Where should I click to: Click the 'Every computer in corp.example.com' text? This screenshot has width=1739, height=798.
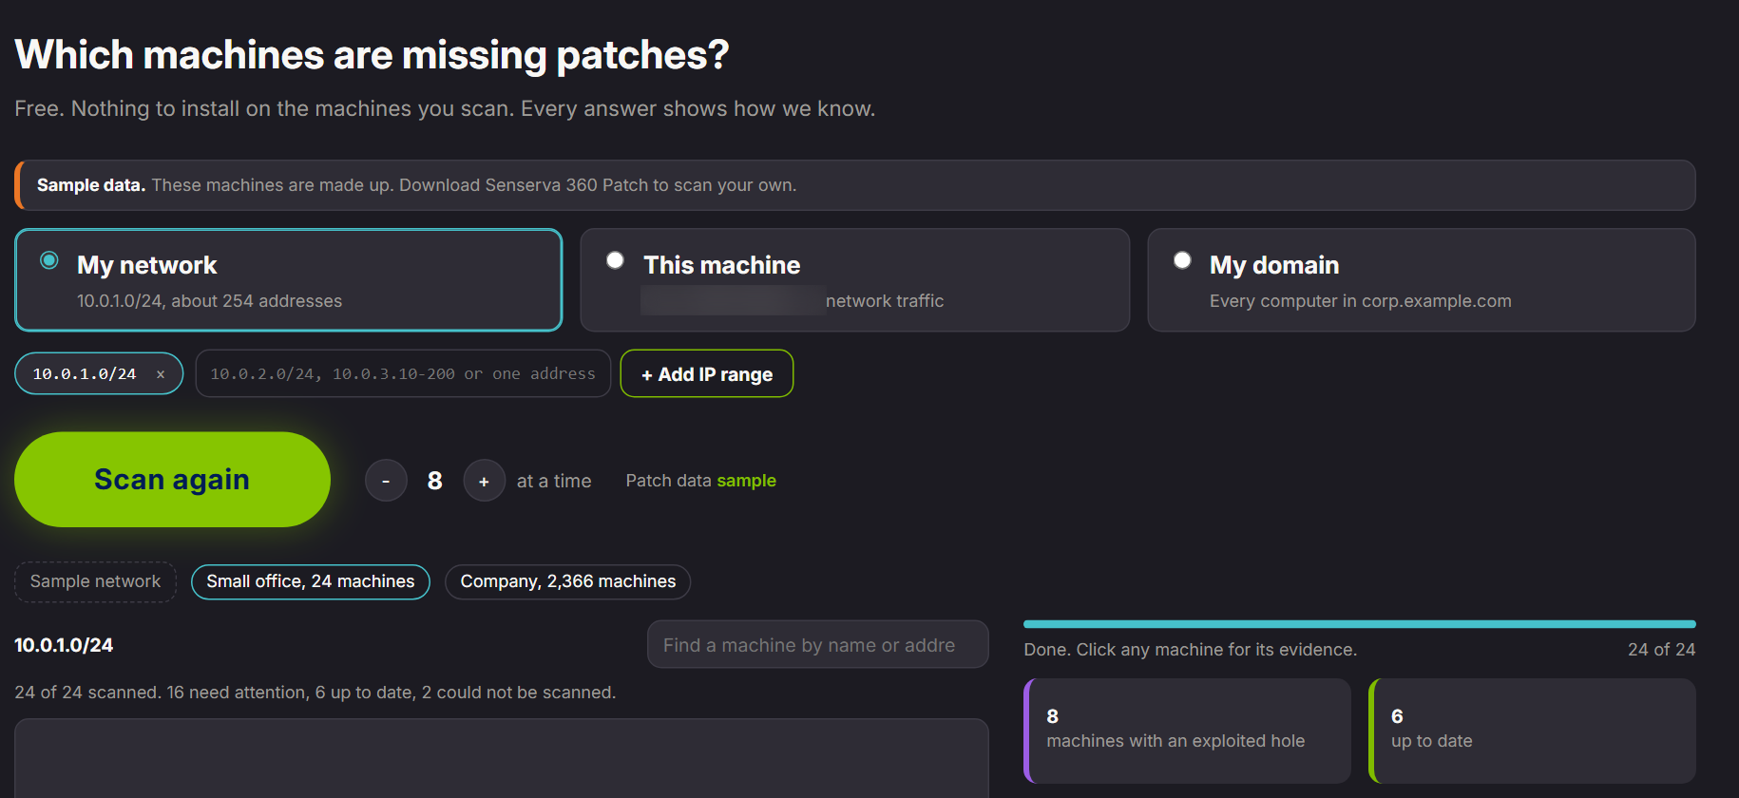click(1361, 301)
